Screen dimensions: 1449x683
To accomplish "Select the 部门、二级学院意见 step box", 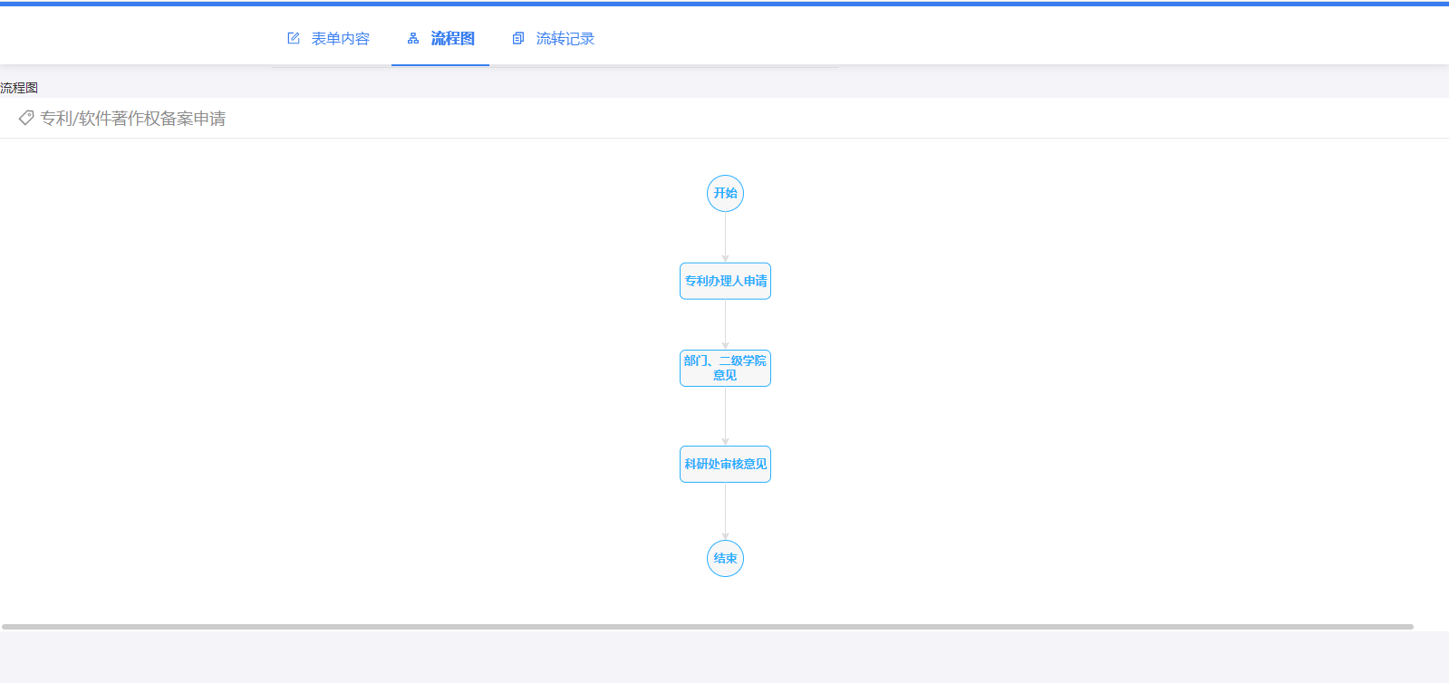I will click(x=725, y=368).
